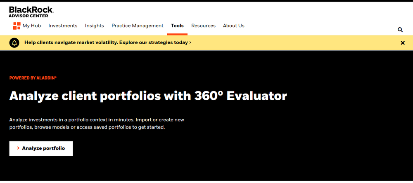Follow the market volatility strategies link

(108, 42)
